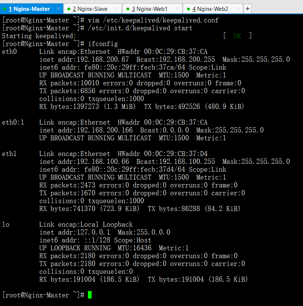
Task: Close the Nginx-Web2 tab
Action: (238, 9)
